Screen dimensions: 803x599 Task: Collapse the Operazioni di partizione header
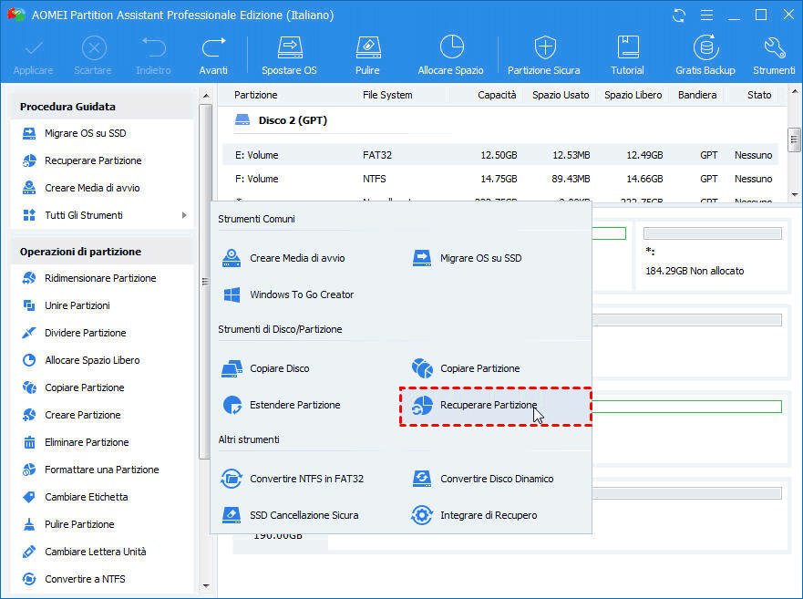(102, 252)
